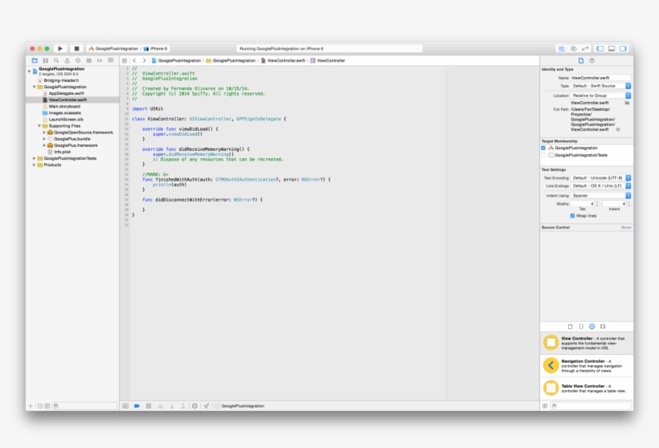Choose iPhone 6 run destination
The width and height of the screenshot is (659, 448).
tap(155, 49)
